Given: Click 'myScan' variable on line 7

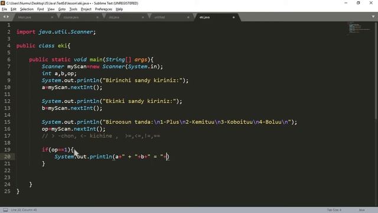Looking at the screenshot, I should pyautogui.click(x=77, y=66).
